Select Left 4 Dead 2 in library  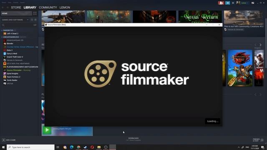[13, 33]
